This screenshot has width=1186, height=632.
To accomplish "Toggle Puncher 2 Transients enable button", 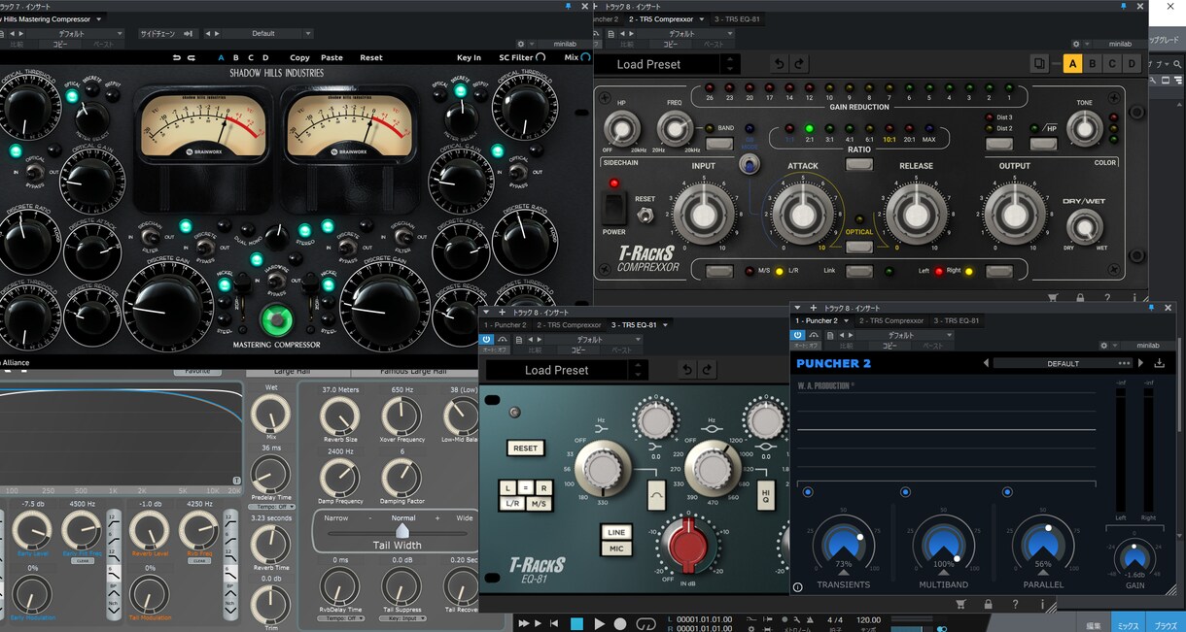I will (x=808, y=492).
